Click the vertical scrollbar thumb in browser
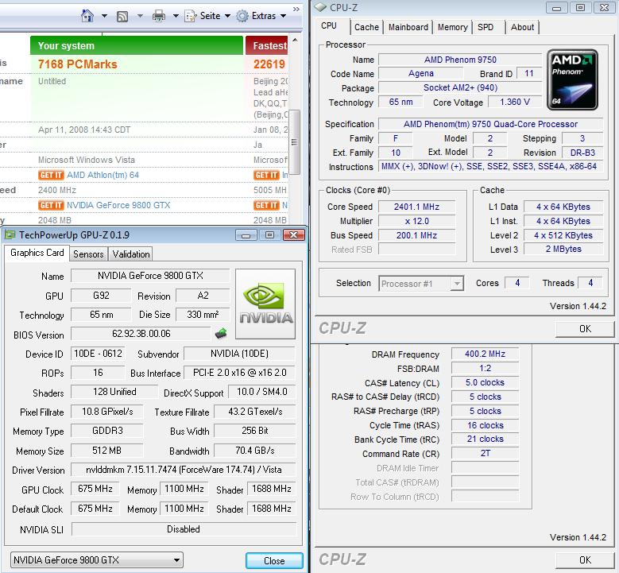 coord(295,141)
